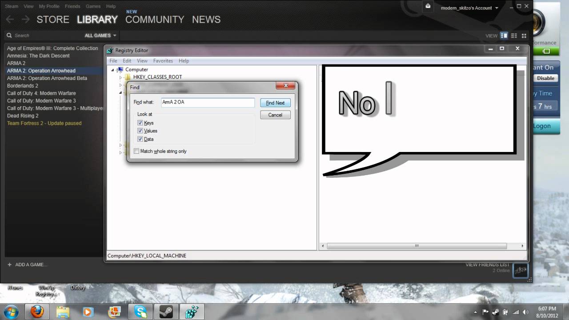Open Registry Editor File menu
Viewport: 569px width, 320px height.
click(x=113, y=61)
